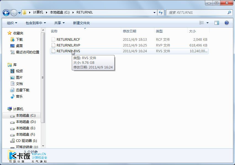
Task: Select drive 本地磁盘 (C:) in the tree
Action: click(x=26, y=116)
